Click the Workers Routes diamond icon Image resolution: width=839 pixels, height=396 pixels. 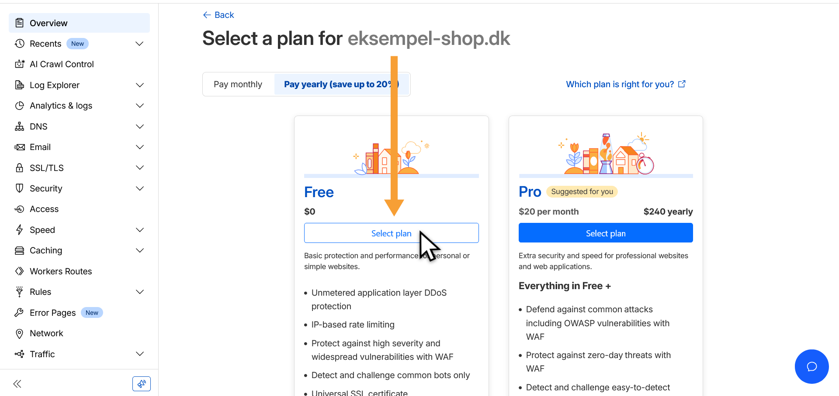pos(19,271)
